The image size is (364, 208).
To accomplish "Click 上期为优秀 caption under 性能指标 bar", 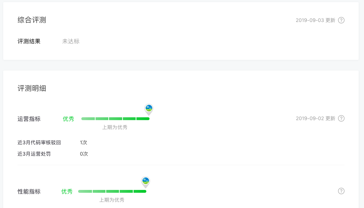I will tap(112, 200).
